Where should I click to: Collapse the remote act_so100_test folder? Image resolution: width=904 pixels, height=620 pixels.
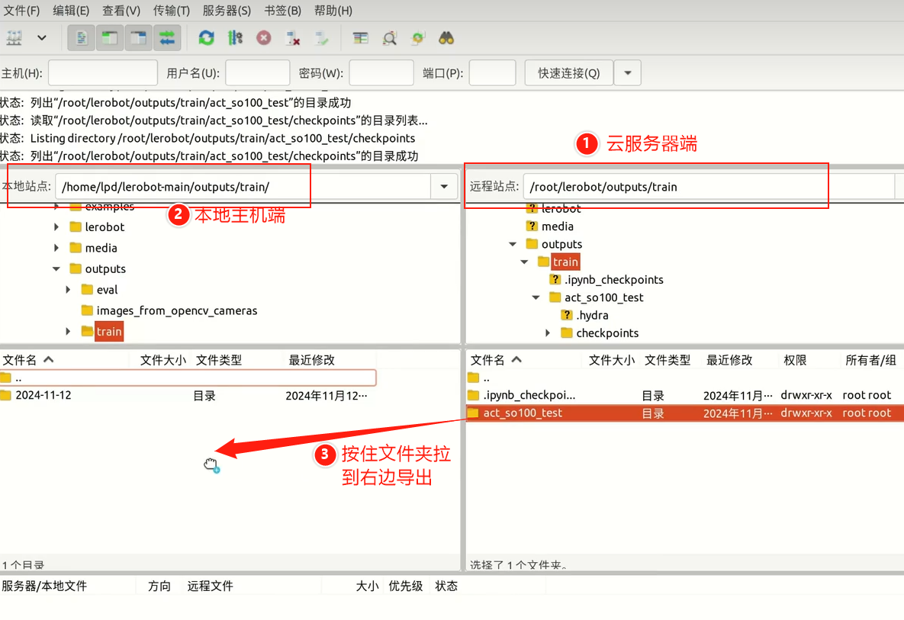(536, 297)
